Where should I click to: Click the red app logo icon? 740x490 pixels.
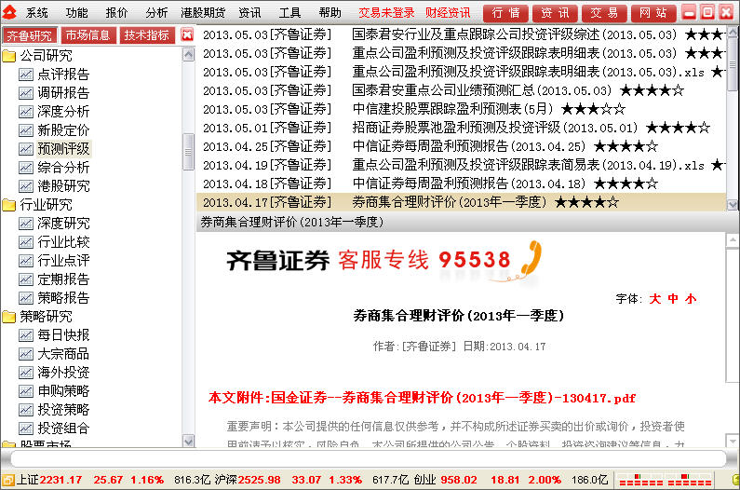coord(9,12)
